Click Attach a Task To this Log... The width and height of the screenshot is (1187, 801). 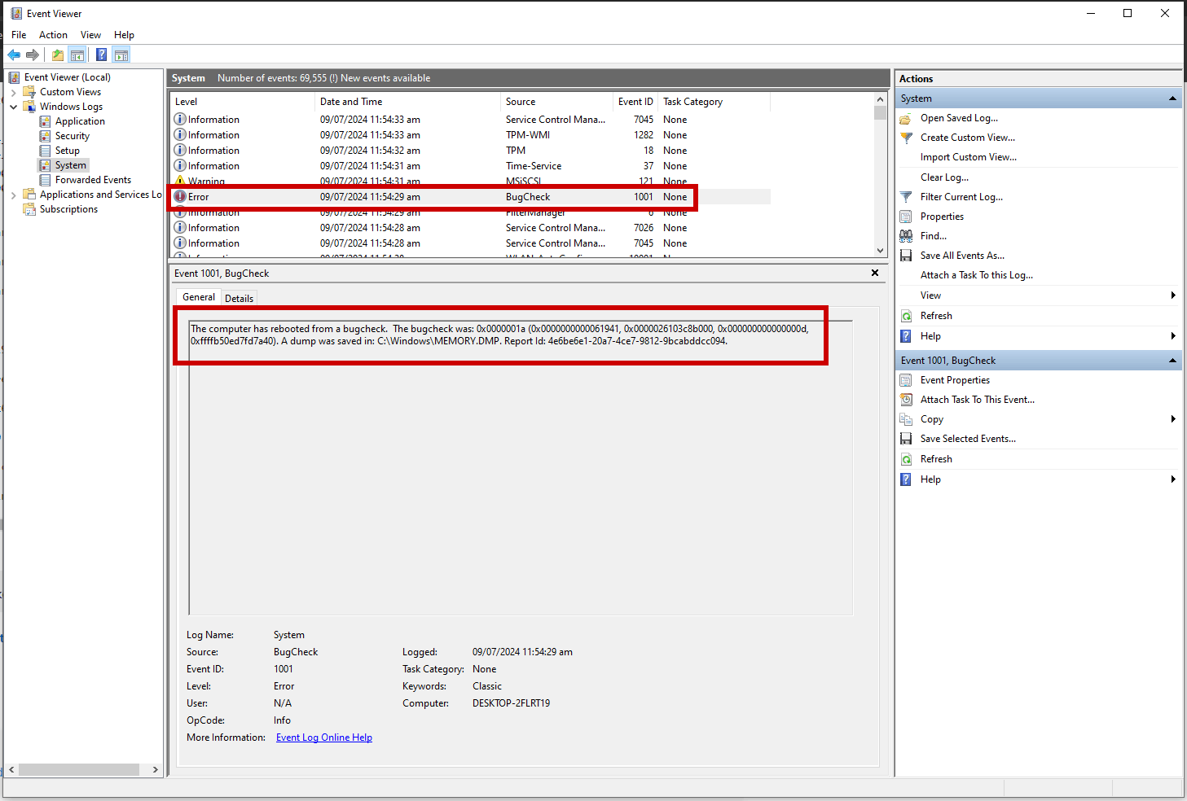coord(976,275)
